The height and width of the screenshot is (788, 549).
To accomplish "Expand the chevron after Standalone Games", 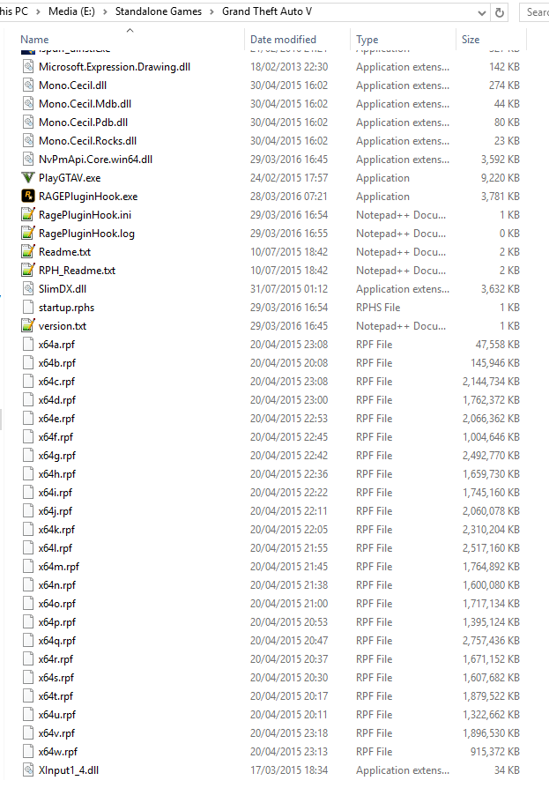I will (x=212, y=11).
